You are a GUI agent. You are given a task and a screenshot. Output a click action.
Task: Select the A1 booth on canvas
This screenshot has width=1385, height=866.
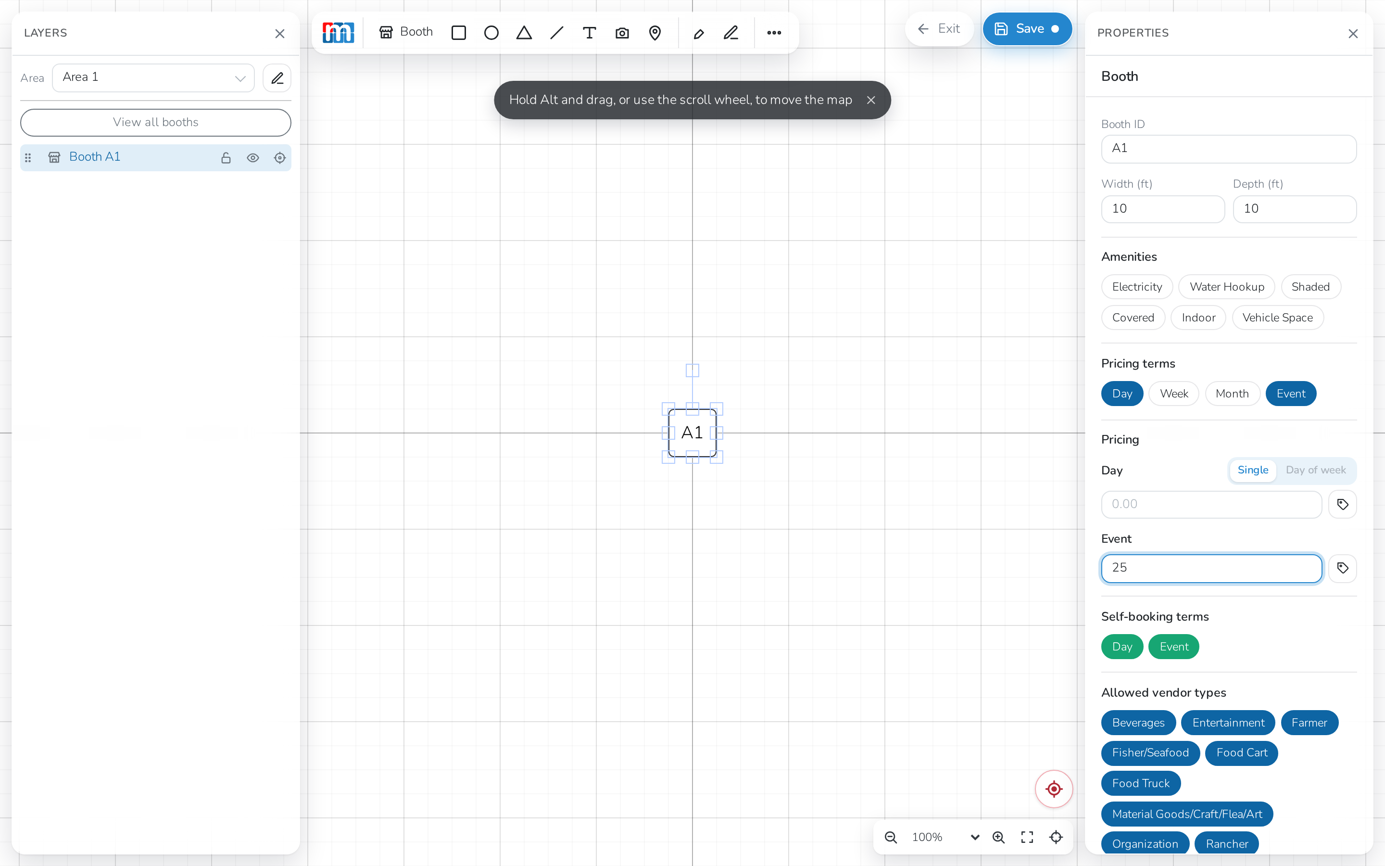tap(692, 433)
